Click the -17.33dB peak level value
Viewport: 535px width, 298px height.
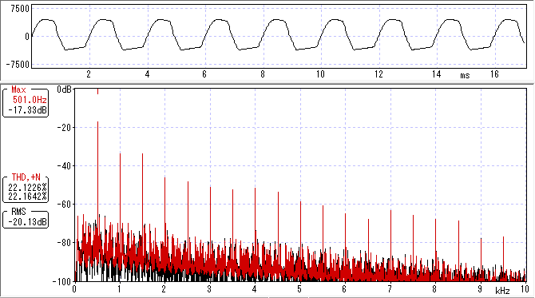pos(28,110)
